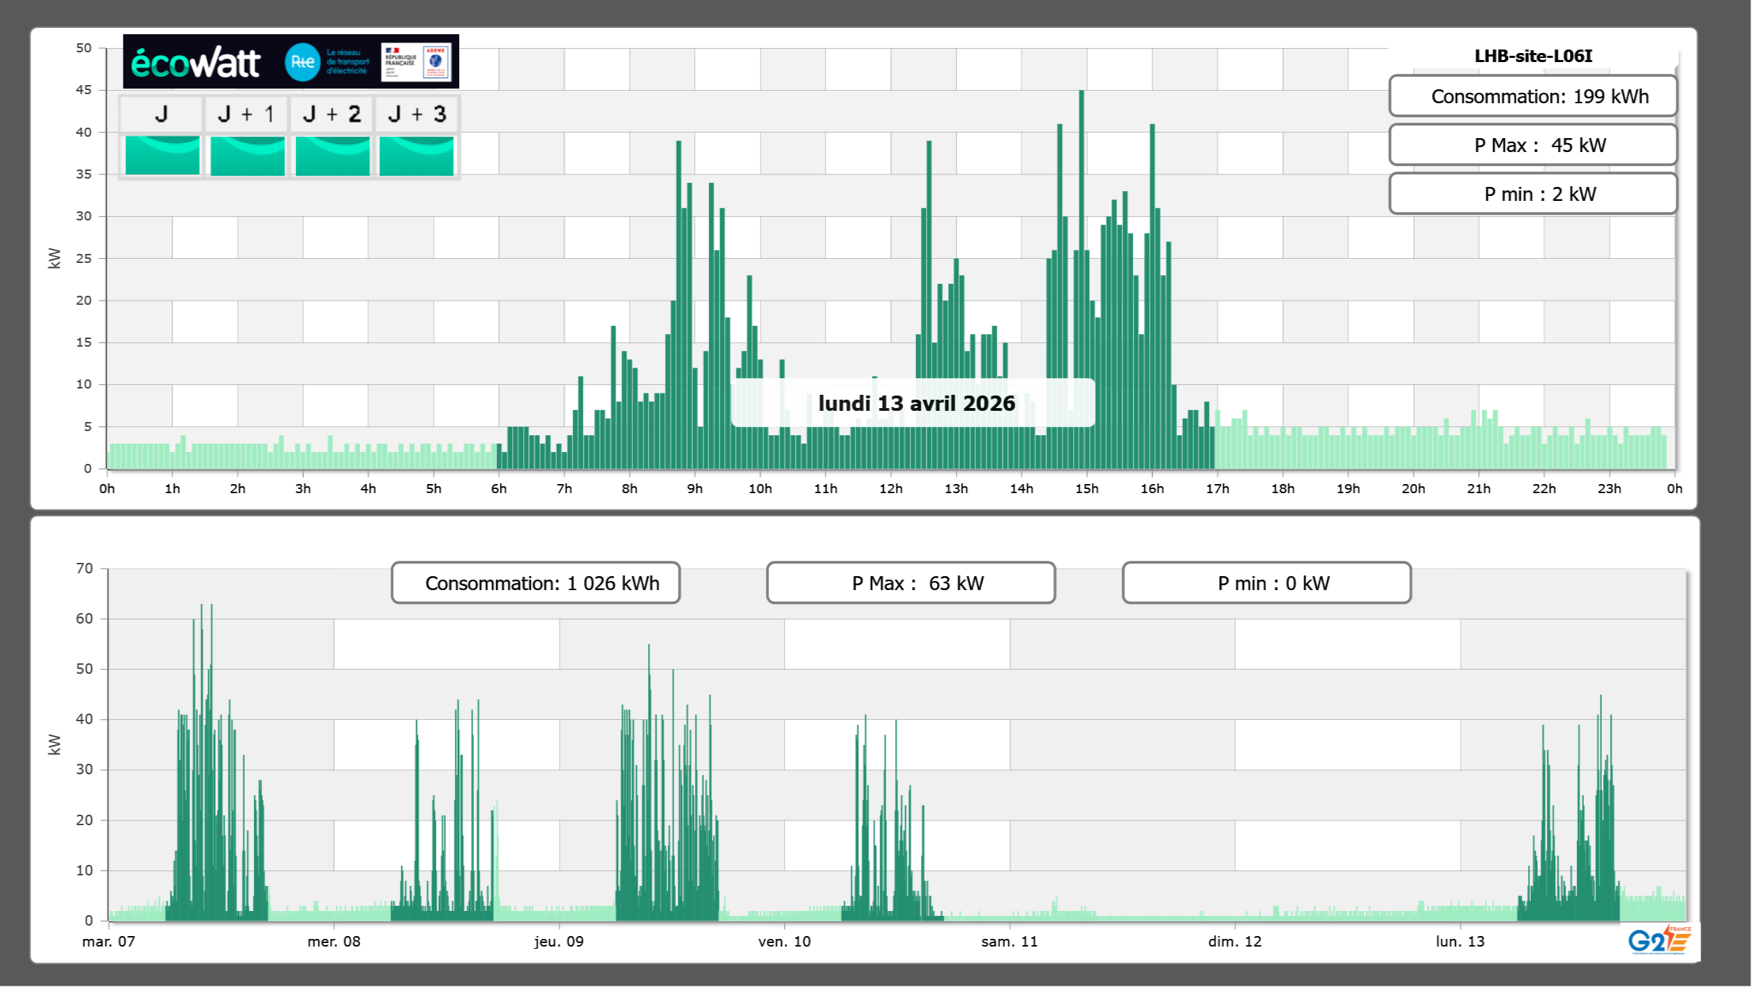The width and height of the screenshot is (1752, 987).
Task: Click the green J + 3 signal icon
Action: (x=417, y=156)
